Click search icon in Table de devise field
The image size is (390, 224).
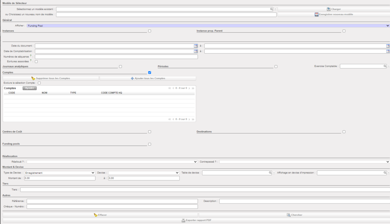[x=270, y=173]
